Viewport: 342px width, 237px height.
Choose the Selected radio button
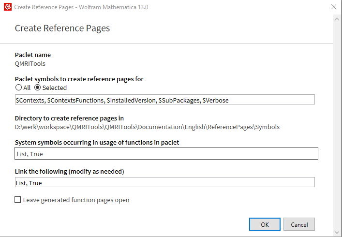click(38, 88)
